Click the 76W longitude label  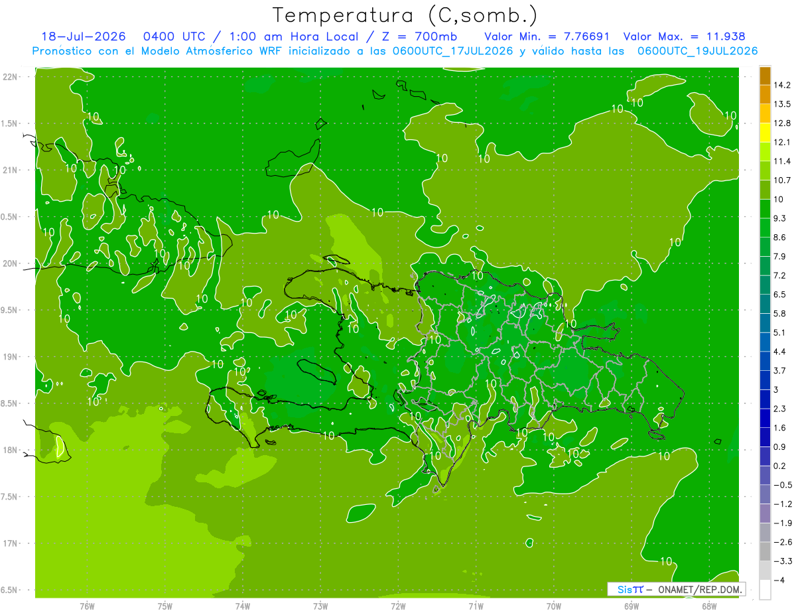coord(88,606)
